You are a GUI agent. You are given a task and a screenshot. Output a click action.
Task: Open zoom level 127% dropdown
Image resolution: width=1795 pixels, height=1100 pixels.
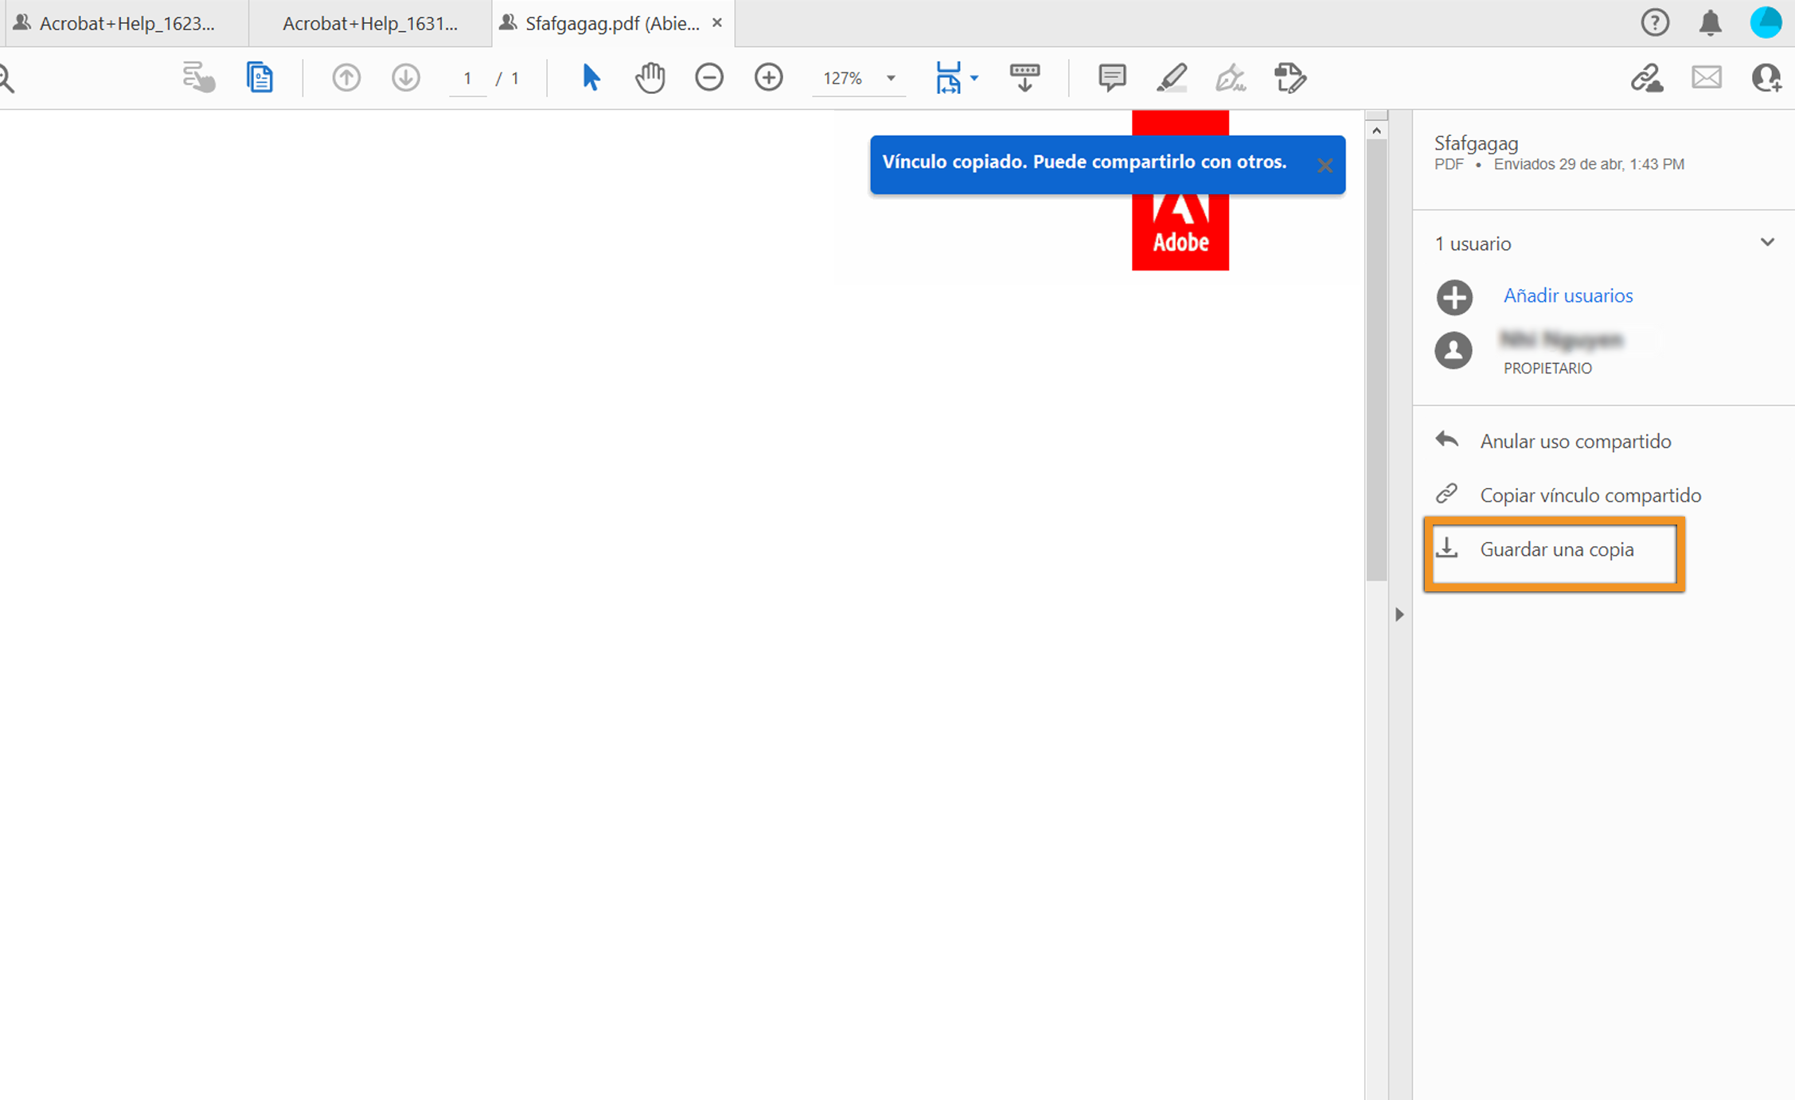[891, 78]
